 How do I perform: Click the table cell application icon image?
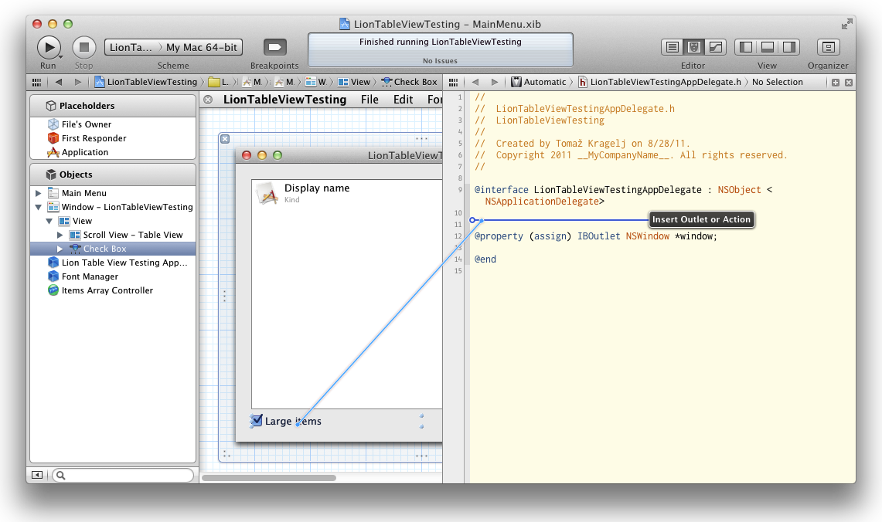pyautogui.click(x=267, y=193)
